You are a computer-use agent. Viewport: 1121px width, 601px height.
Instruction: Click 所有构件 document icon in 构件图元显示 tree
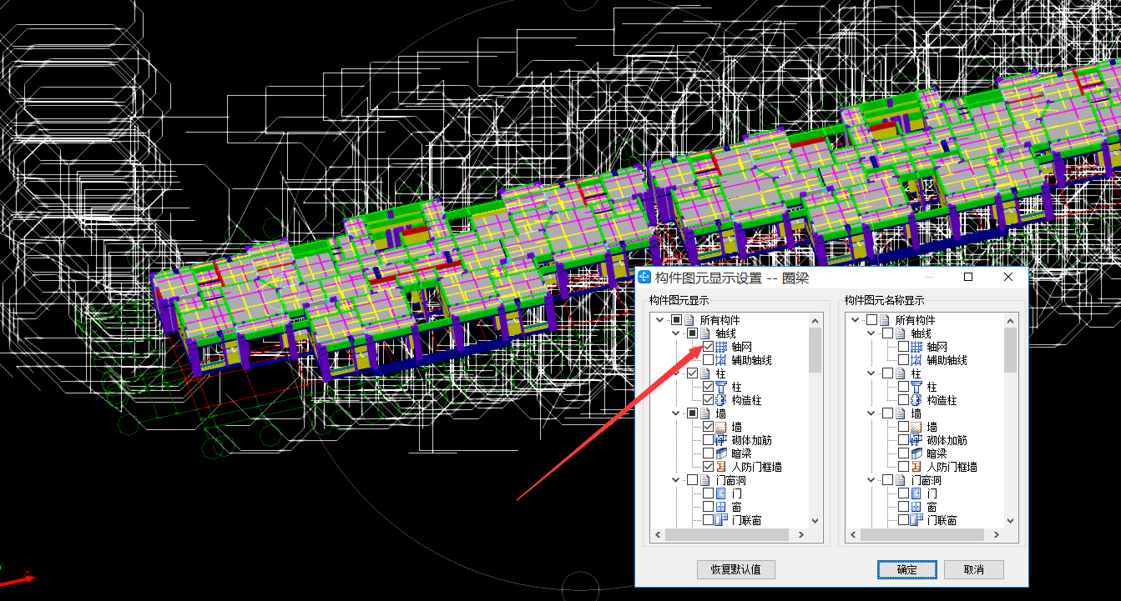(689, 320)
